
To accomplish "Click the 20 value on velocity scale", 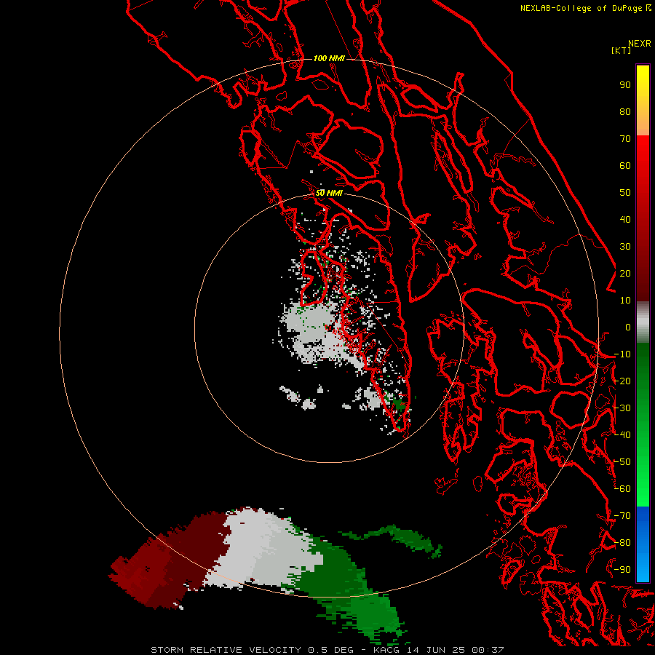I will tap(625, 274).
